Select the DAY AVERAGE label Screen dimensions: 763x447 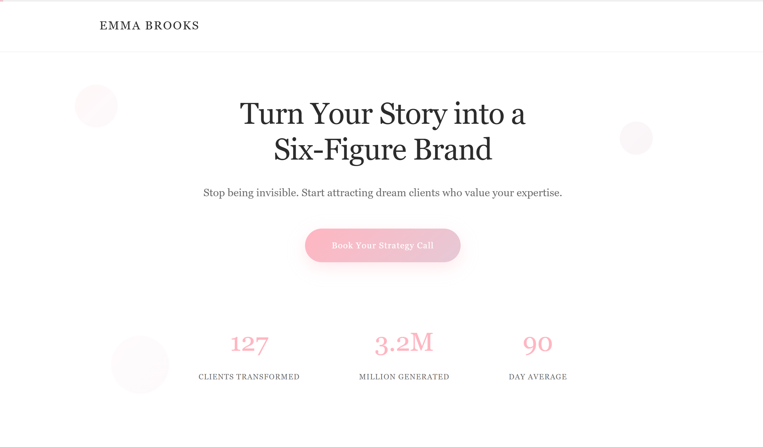point(537,376)
